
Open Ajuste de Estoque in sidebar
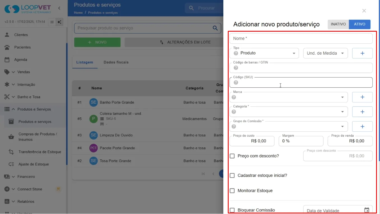point(34,164)
